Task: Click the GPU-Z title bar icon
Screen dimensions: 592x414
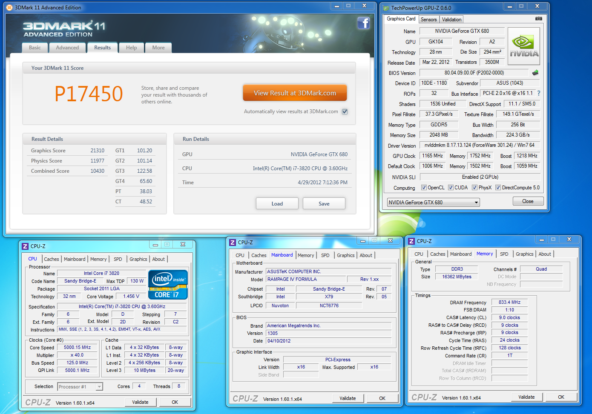Action: (x=386, y=8)
